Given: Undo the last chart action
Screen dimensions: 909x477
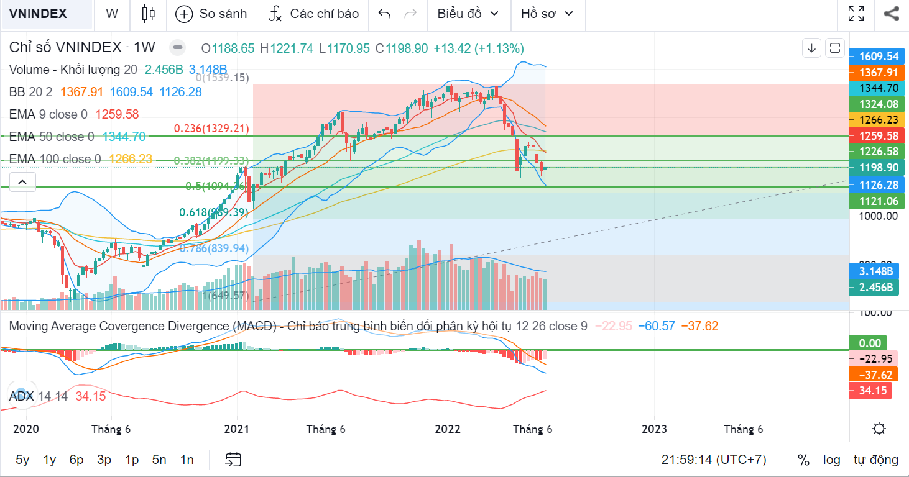Looking at the screenshot, I should (385, 14).
